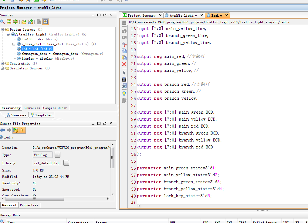Switch to the Libraries tab
This screenshot has width=308, height=223.
pos(32,108)
